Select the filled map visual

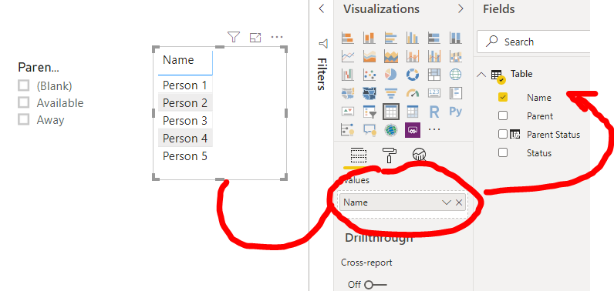coord(348,93)
